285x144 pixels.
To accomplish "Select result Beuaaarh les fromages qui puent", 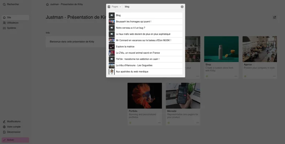I will (146, 22).
